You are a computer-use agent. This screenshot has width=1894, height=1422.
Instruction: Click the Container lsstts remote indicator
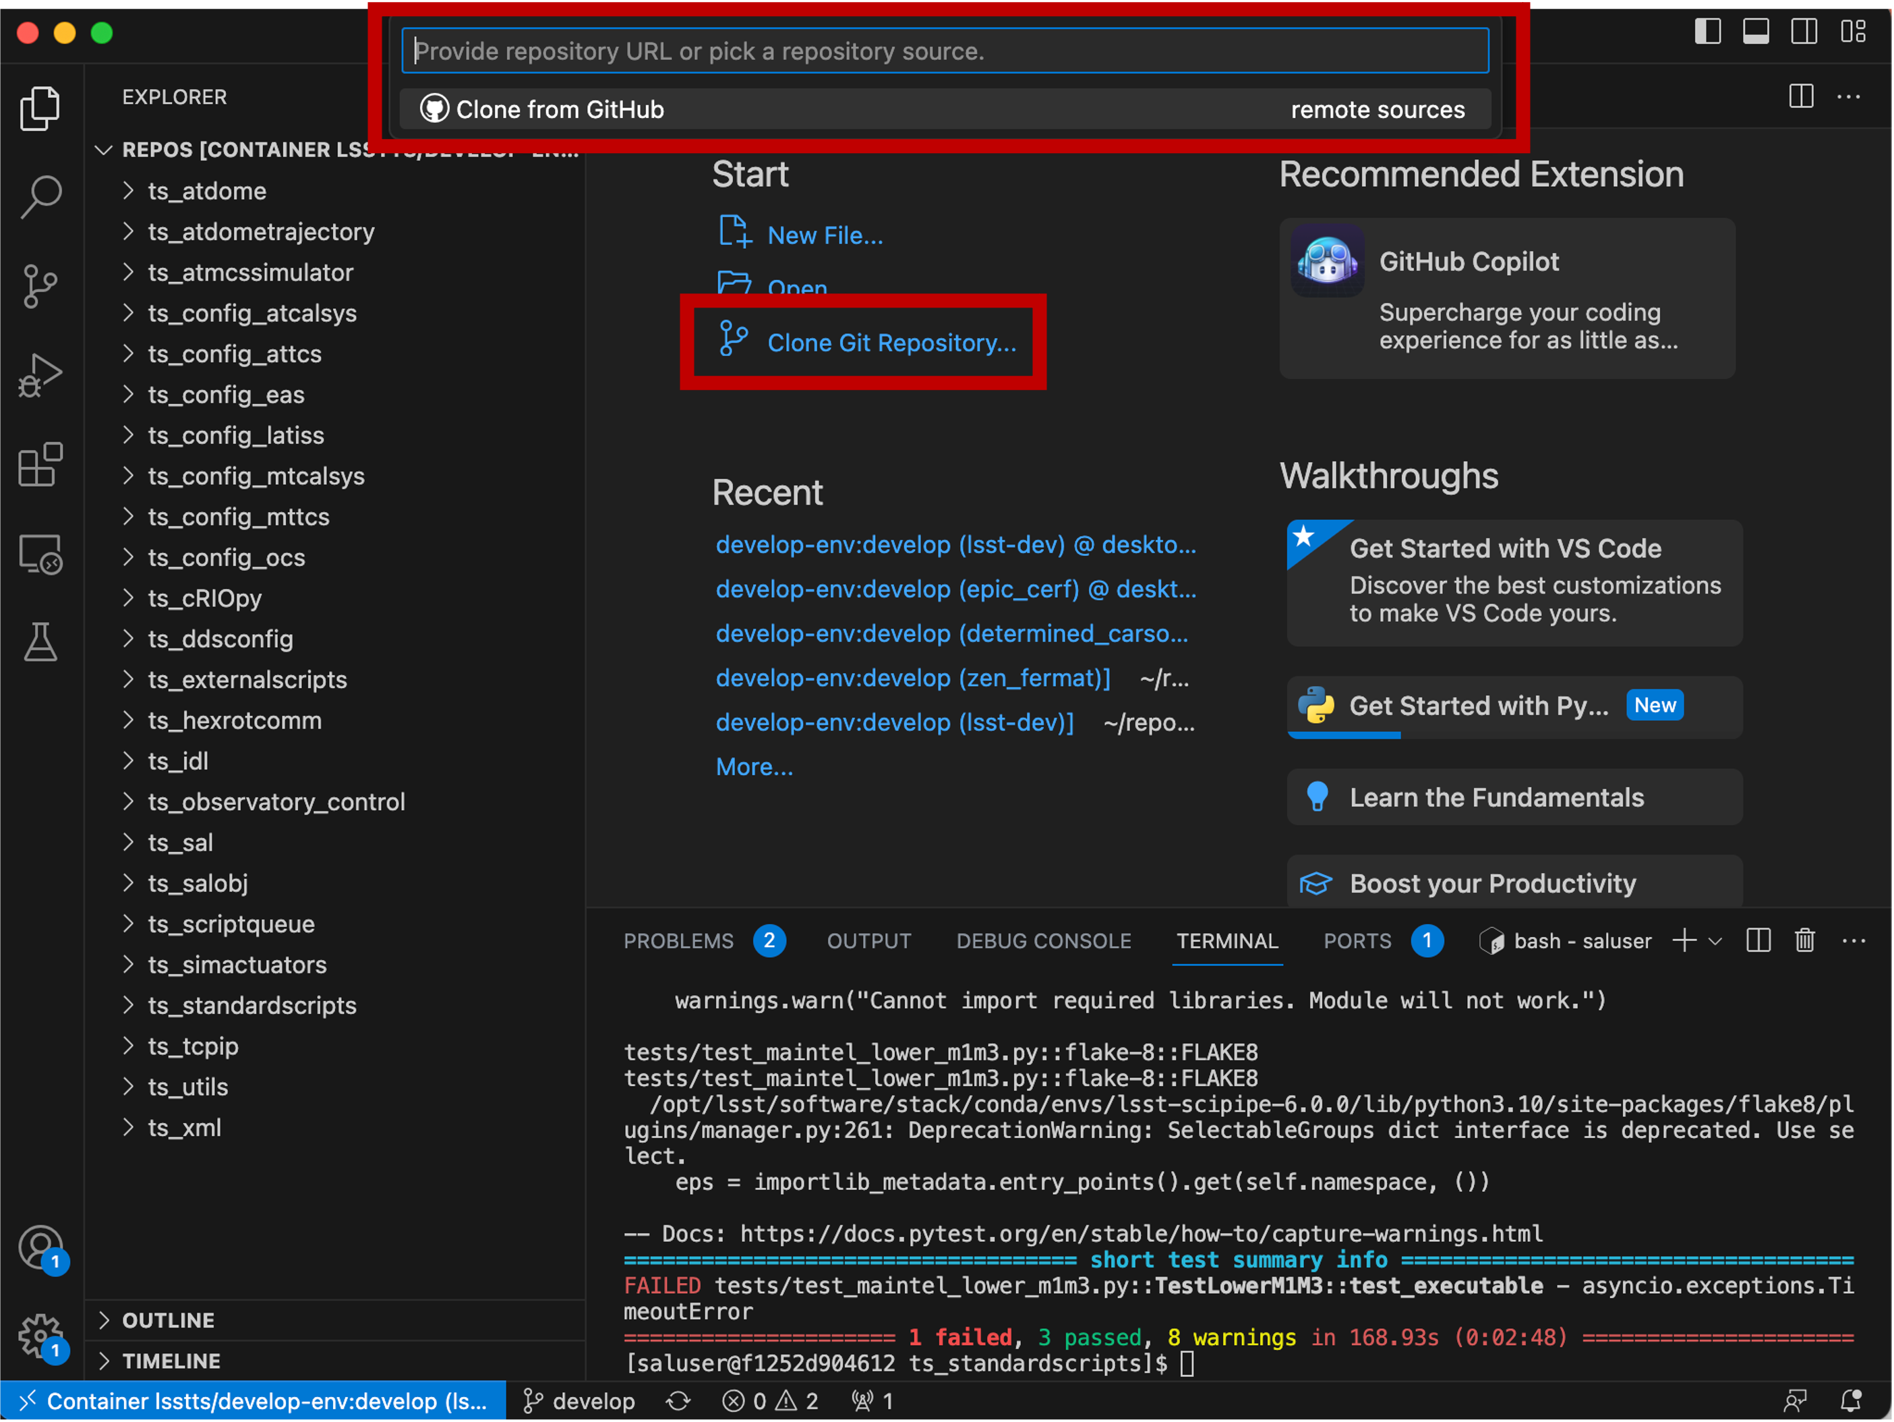click(x=254, y=1402)
